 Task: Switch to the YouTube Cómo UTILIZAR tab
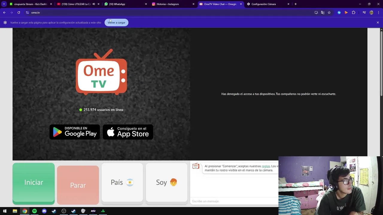pyautogui.click(x=76, y=4)
